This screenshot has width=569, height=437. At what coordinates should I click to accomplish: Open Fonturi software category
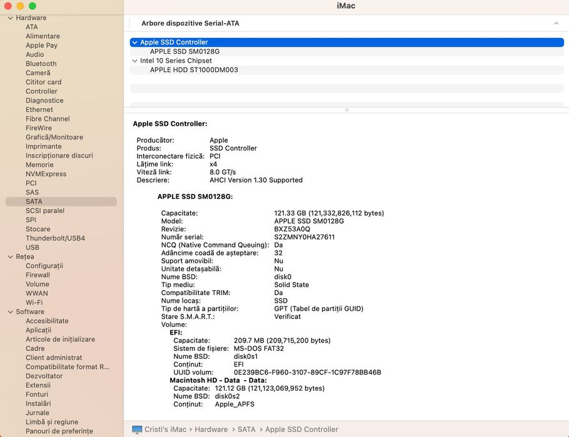[37, 394]
